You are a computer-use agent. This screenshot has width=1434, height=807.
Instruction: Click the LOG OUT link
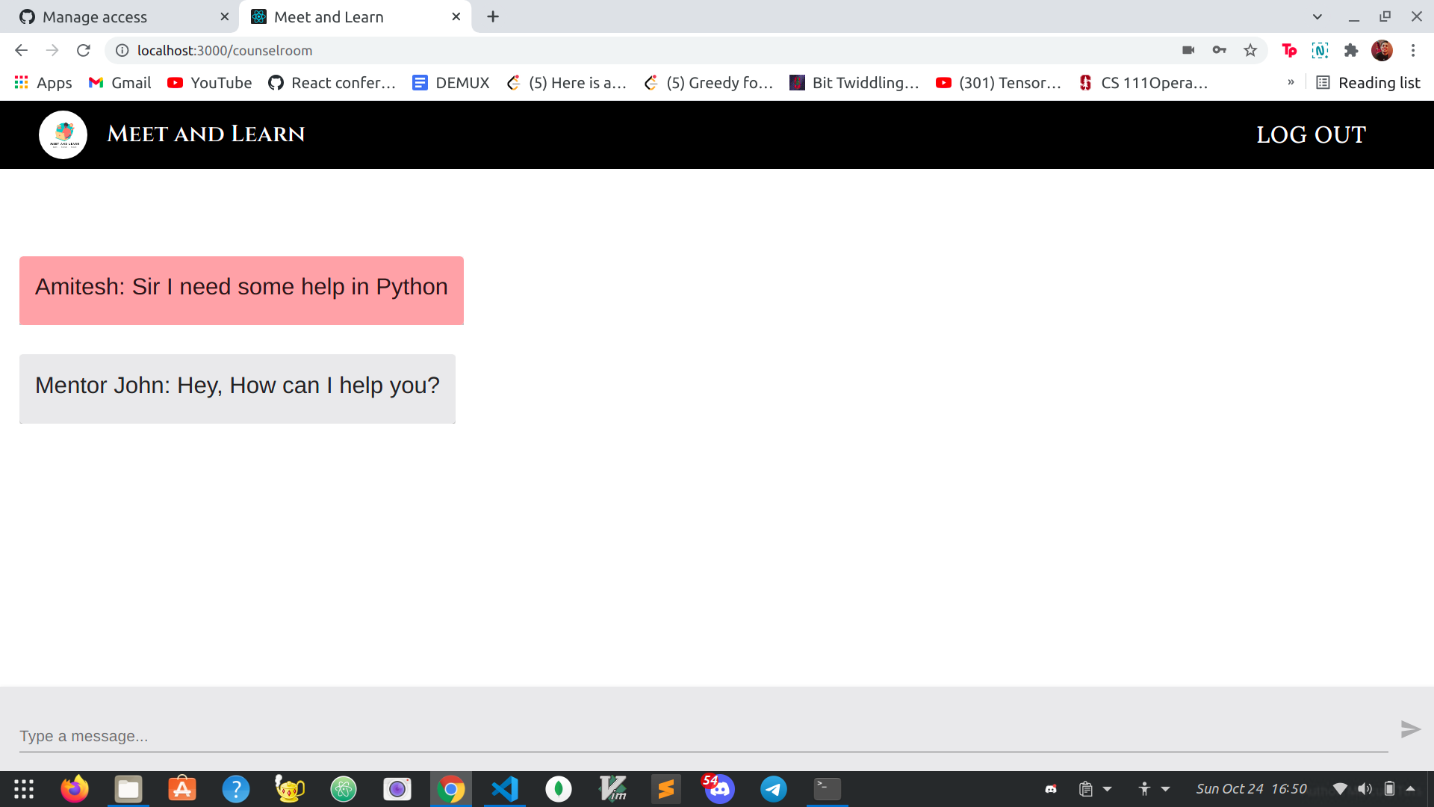pyautogui.click(x=1311, y=134)
